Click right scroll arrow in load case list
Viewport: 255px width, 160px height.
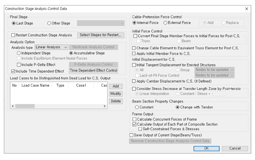click(105, 106)
